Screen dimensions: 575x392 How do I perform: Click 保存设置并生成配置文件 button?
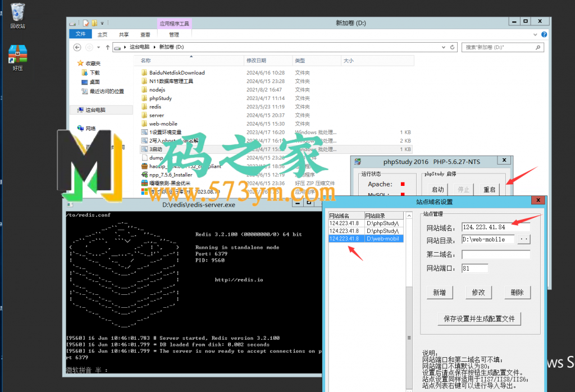pos(479,318)
